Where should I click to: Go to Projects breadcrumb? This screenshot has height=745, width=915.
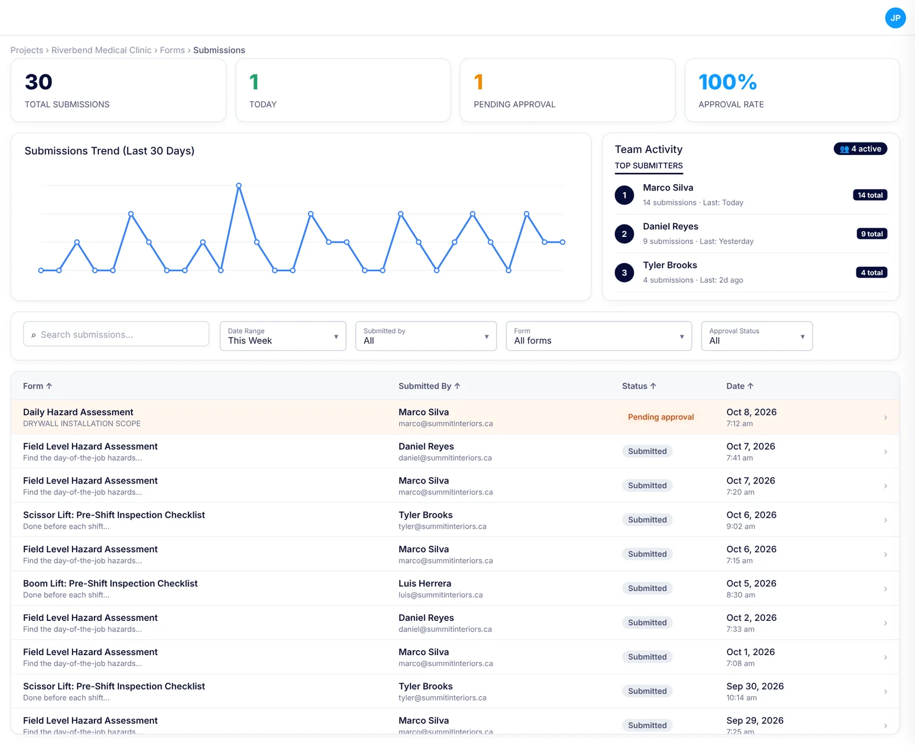[x=27, y=50]
